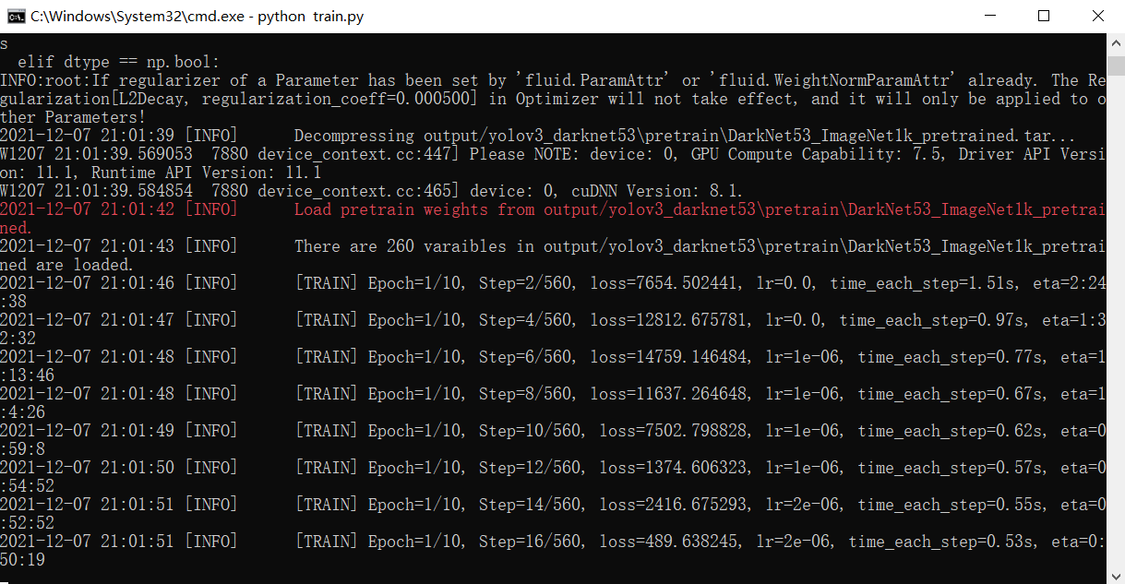Click the scrollbar up arrow
The image size is (1125, 584).
[x=1116, y=42]
